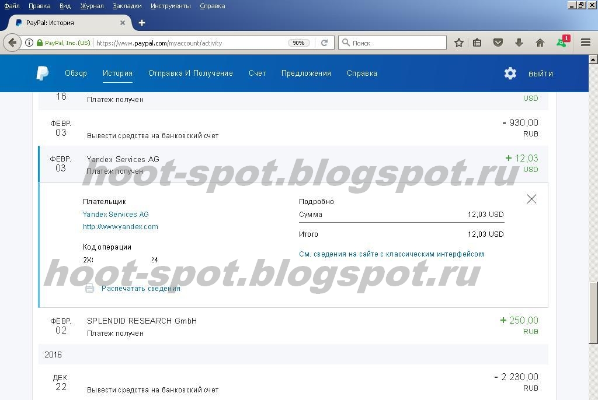Open the Вид menu

pyautogui.click(x=65, y=6)
